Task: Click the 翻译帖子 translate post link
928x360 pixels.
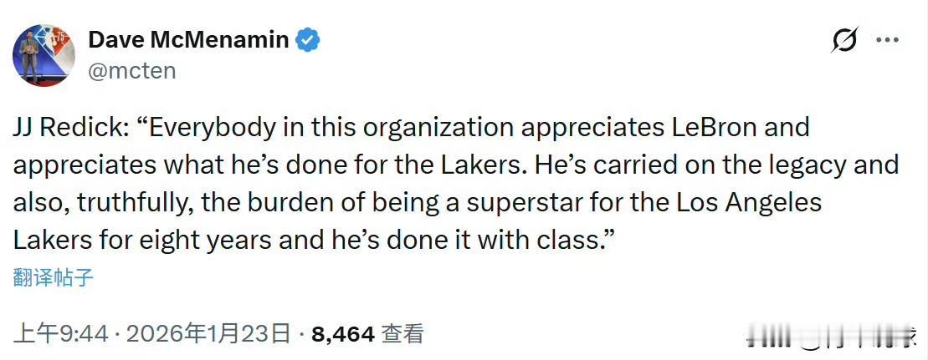Action: click(53, 278)
